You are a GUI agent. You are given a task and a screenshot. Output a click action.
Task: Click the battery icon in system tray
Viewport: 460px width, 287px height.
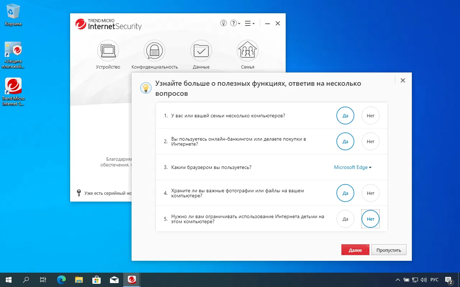(406, 280)
